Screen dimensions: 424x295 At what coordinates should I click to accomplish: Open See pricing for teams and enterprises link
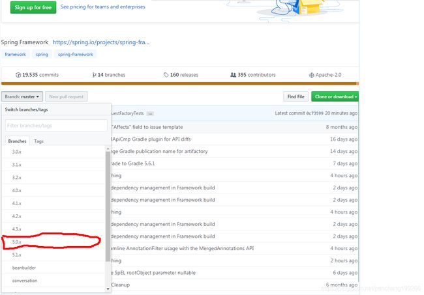(x=103, y=7)
